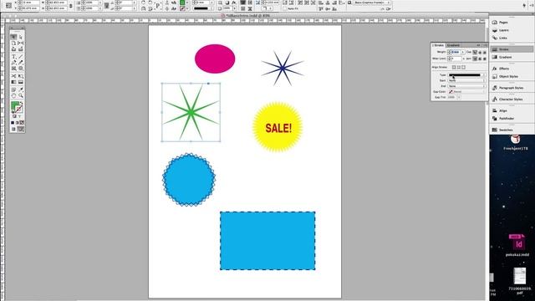Image resolution: width=535 pixels, height=301 pixels.
Task: Open the stroke style dropdown in control bar
Action: point(203,8)
